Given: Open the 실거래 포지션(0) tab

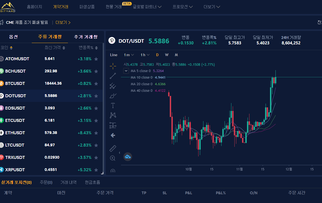Looking at the screenshot, I should (16, 182).
